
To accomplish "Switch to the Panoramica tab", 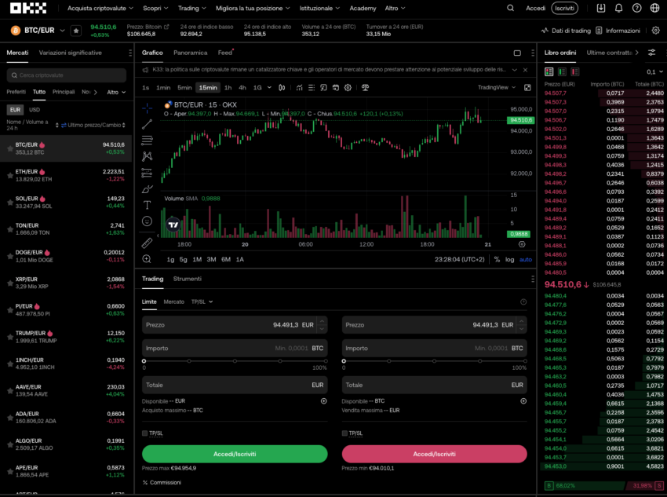I will (x=190, y=53).
